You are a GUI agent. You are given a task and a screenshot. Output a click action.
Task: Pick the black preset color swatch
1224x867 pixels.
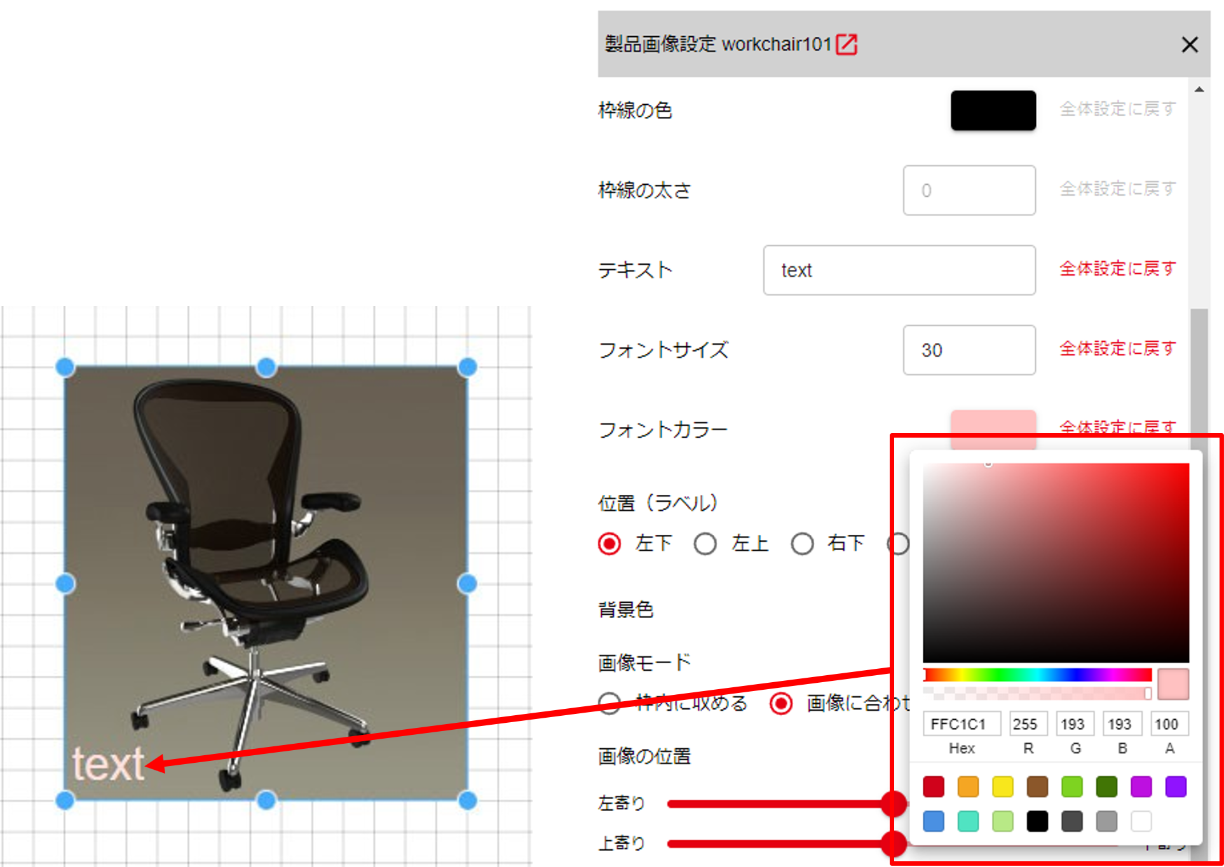click(x=1037, y=821)
